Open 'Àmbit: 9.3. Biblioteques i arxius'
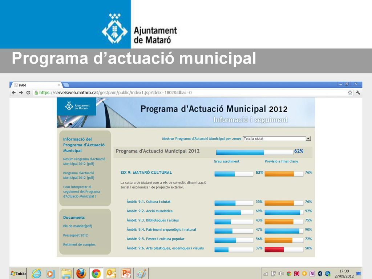Viewport: 372px width, 279px height. point(153,220)
